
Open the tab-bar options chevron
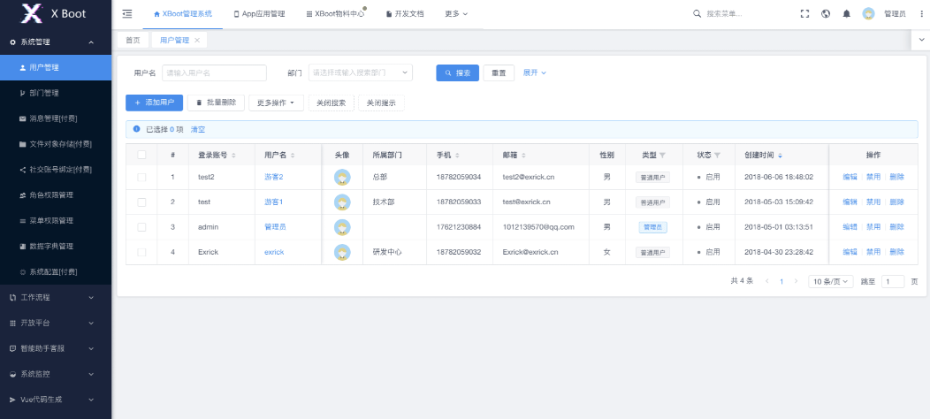click(x=920, y=39)
